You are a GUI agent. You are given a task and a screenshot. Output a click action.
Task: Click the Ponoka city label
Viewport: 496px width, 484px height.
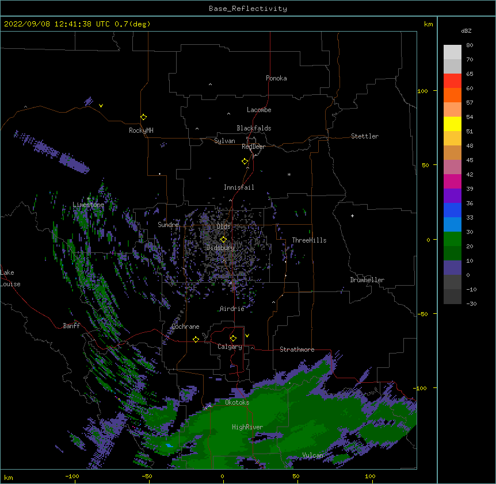click(276, 78)
